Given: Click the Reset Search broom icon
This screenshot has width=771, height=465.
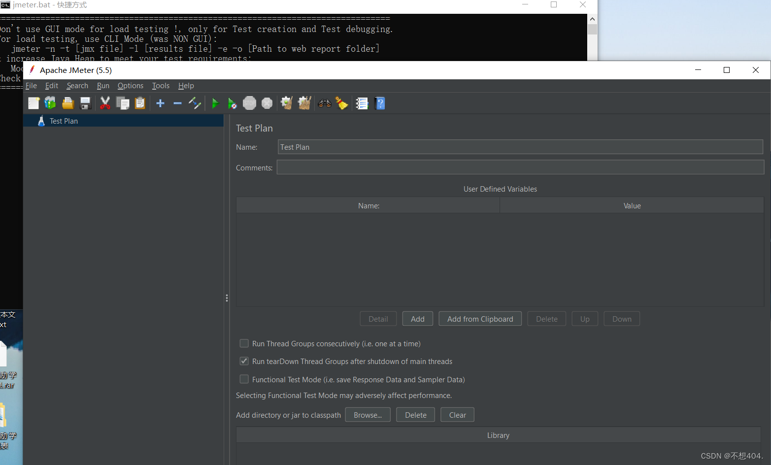Looking at the screenshot, I should pyautogui.click(x=341, y=103).
